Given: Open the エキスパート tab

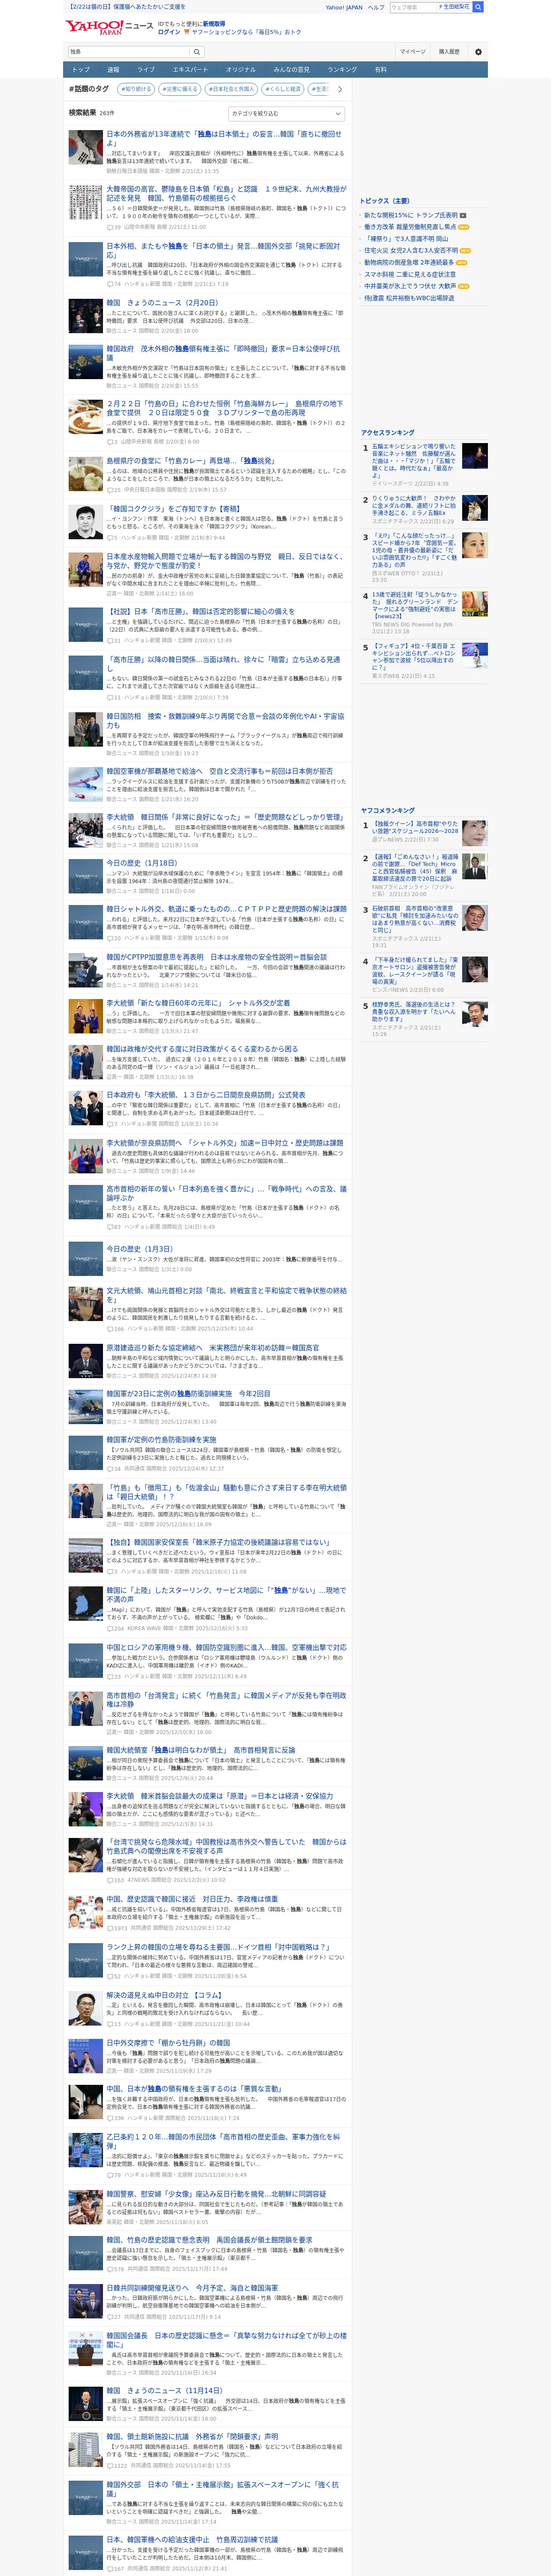Looking at the screenshot, I should click(x=190, y=70).
